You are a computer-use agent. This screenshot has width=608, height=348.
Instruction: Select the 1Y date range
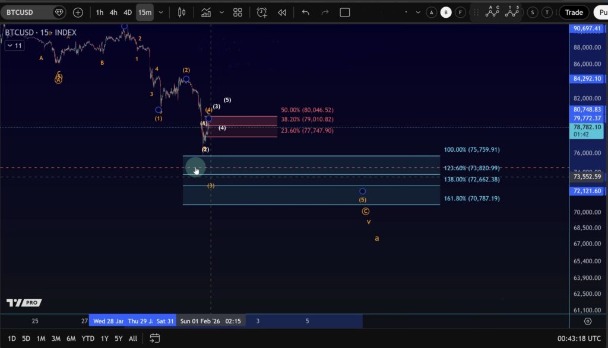coord(104,339)
